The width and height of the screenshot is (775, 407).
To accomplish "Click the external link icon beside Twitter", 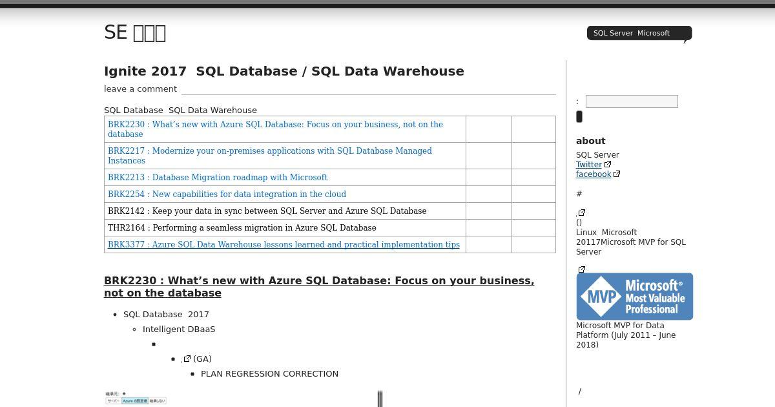I will pos(608,164).
